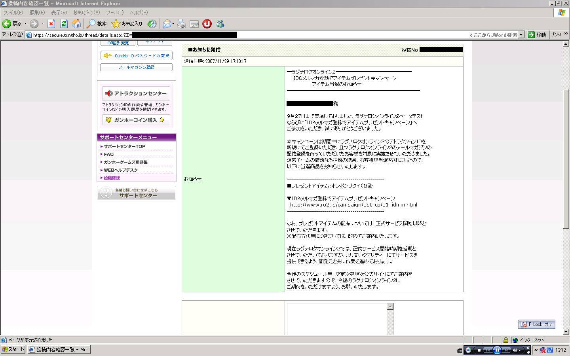Click the メールマガジン登録 button

[136, 67]
